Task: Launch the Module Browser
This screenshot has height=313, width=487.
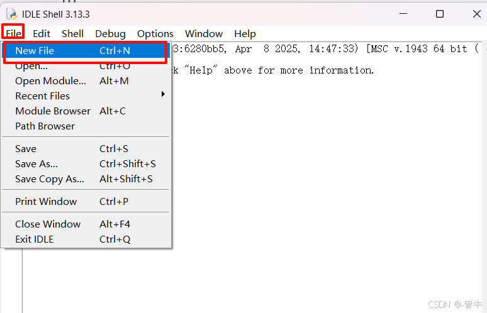Action: point(53,111)
